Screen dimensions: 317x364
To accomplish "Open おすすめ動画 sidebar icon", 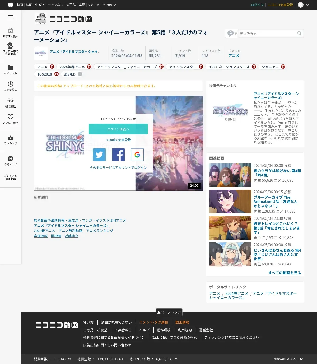I will tap(11, 33).
